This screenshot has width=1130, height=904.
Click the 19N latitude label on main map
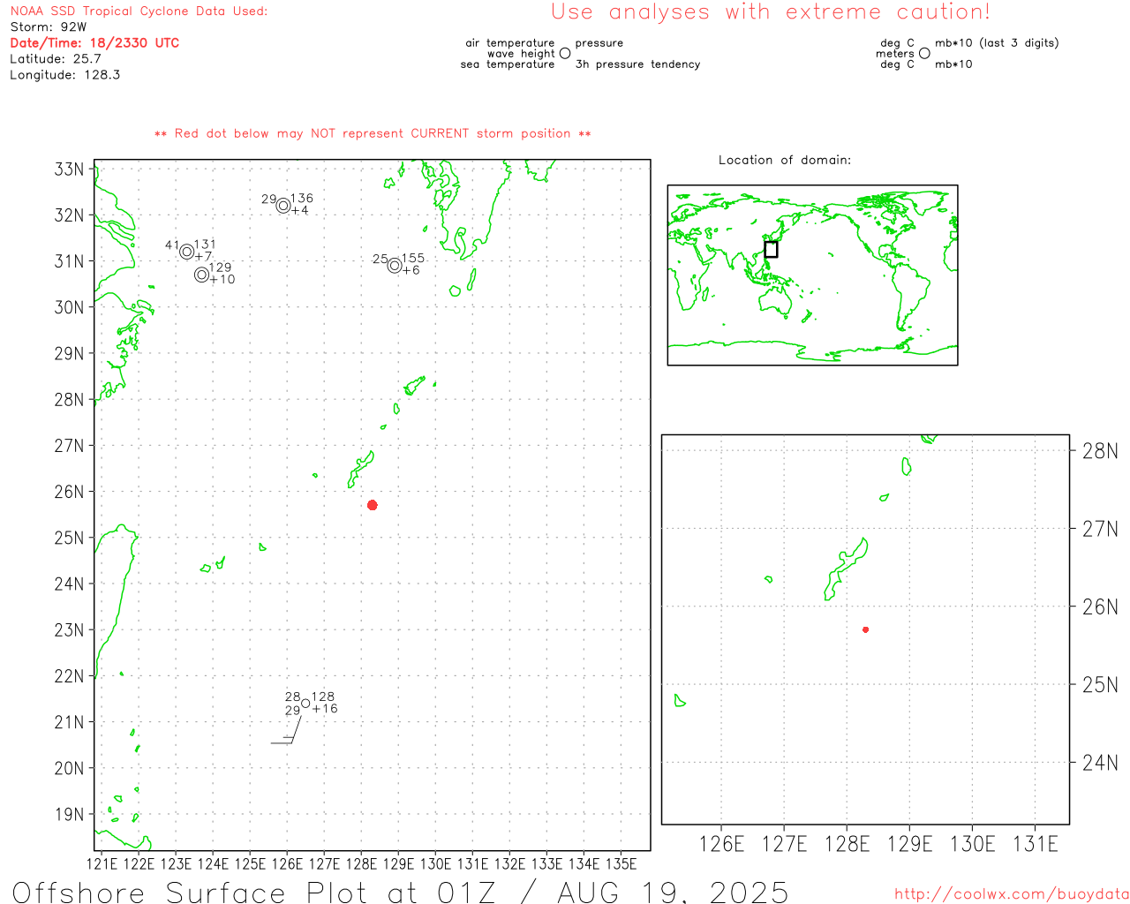(70, 814)
